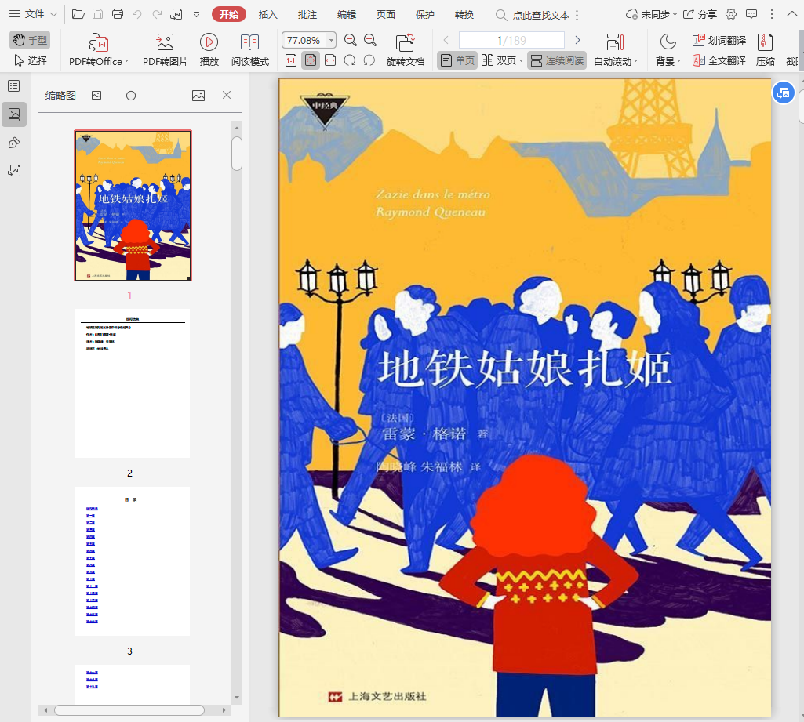Viewport: 804px width, 722px height.
Task: Open the annotation sidebar panel
Action: tap(14, 143)
